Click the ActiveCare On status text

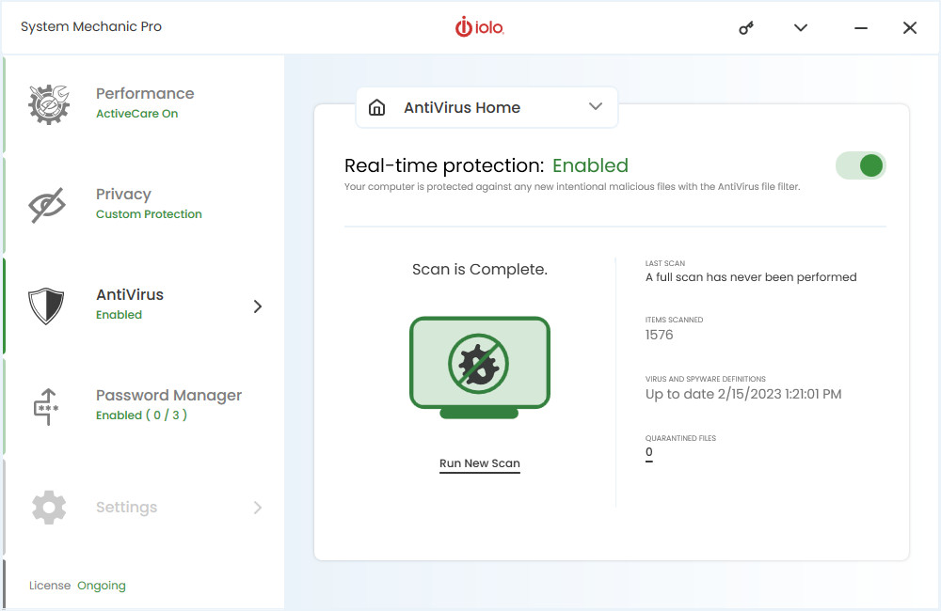136,114
